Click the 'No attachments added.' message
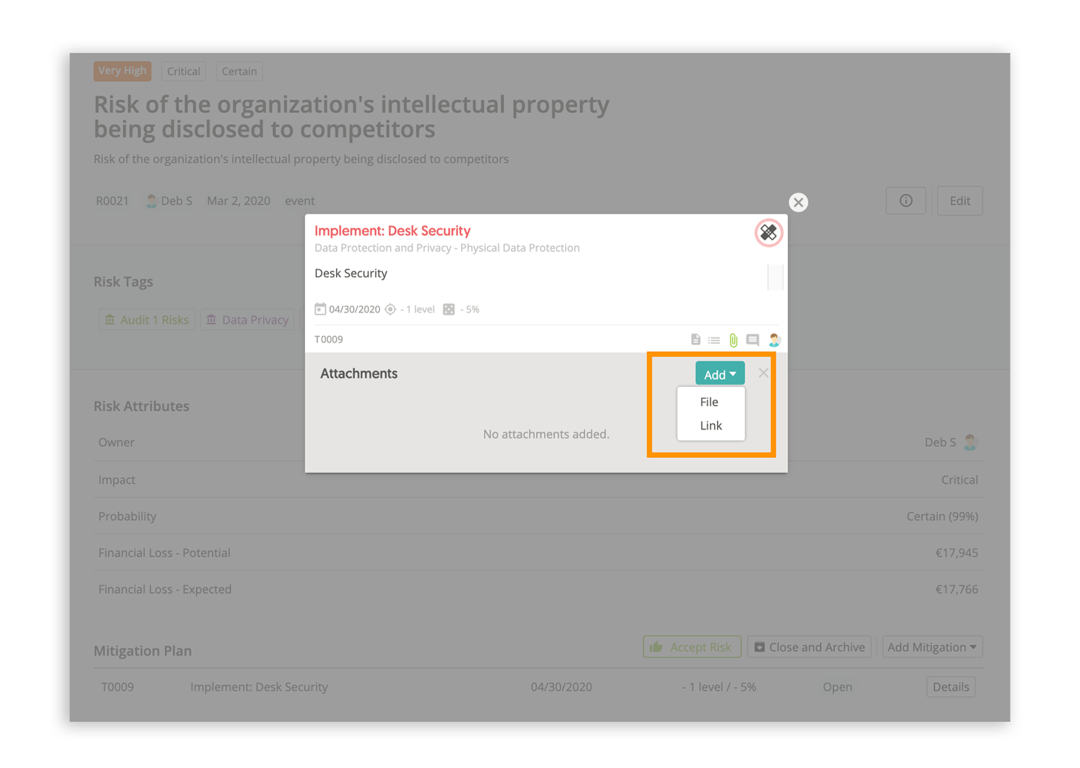The image size is (1080, 768). point(546,434)
